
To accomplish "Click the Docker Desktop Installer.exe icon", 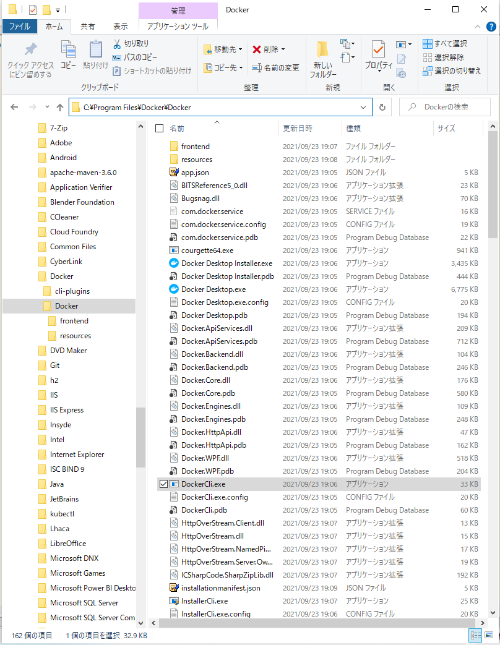I will point(174,263).
